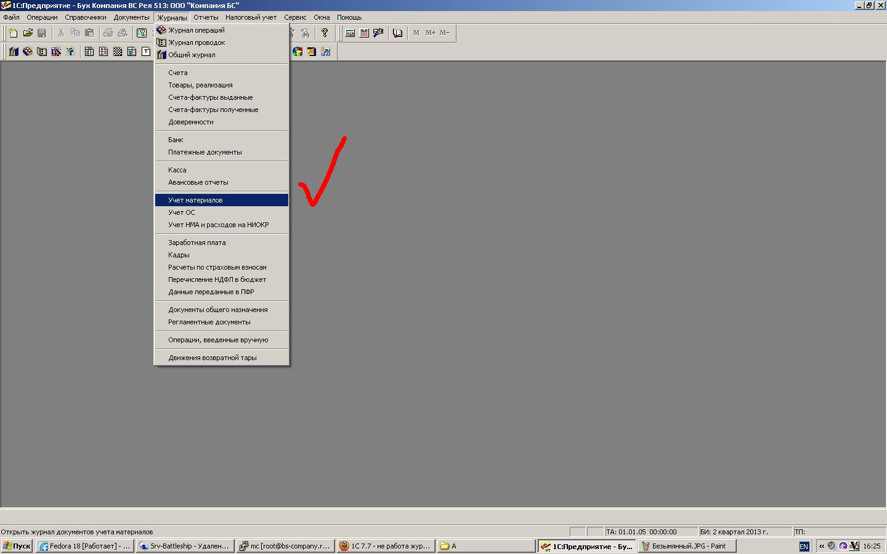Click the postings journal icon in second toolbar
This screenshot has height=554, width=887.
click(42, 52)
